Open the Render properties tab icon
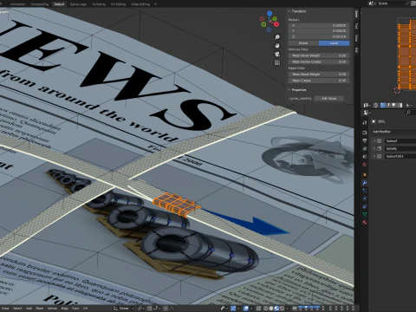This screenshot has height=312, width=416. (x=365, y=133)
